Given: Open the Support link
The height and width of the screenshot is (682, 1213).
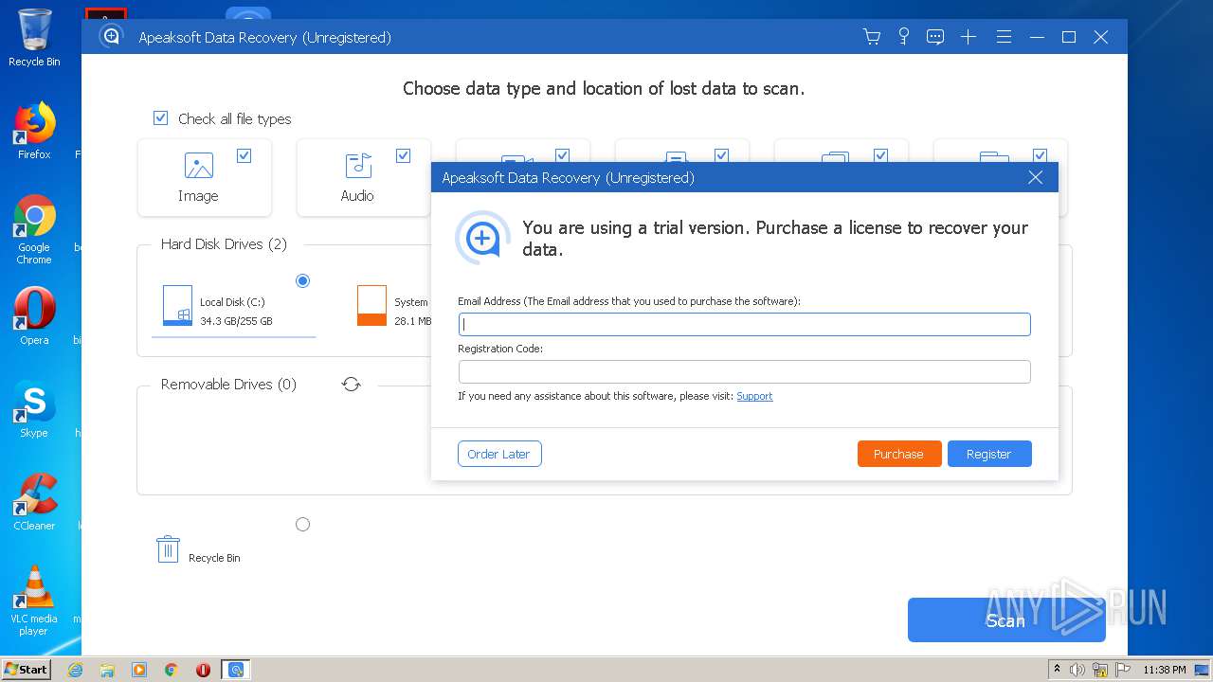Looking at the screenshot, I should click(754, 396).
